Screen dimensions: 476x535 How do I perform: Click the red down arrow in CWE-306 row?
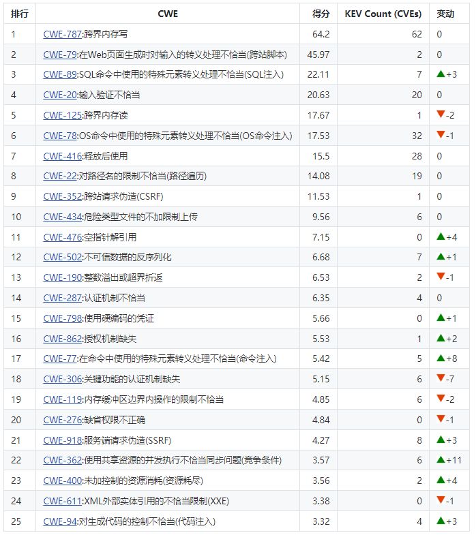(x=441, y=378)
